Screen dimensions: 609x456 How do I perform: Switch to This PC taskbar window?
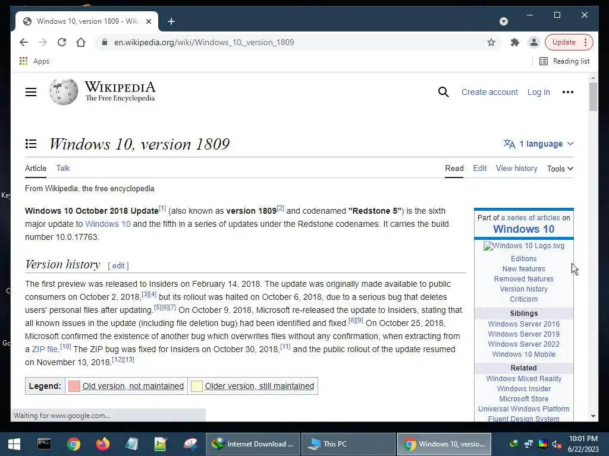(349, 444)
